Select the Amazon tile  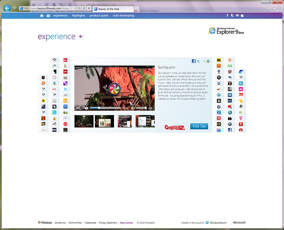coord(219,101)
